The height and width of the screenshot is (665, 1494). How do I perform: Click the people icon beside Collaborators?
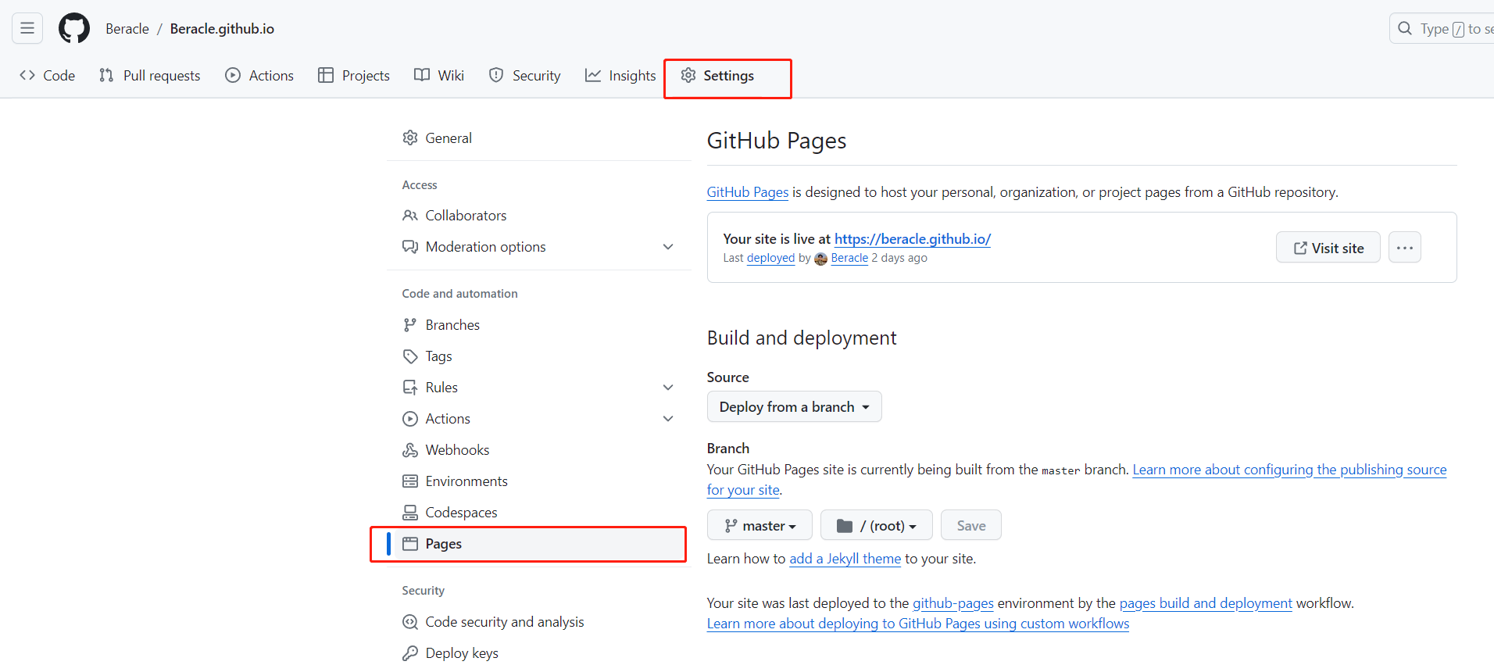[x=410, y=216]
